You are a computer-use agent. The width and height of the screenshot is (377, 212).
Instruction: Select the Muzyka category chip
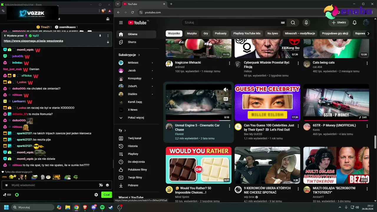[x=192, y=34]
